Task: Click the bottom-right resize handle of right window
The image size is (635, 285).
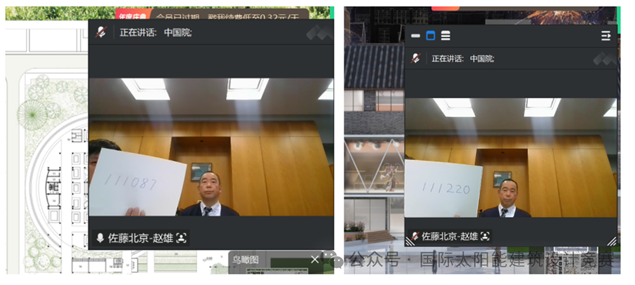Action: (612, 241)
